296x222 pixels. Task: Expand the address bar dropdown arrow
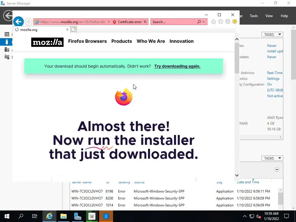(109, 22)
